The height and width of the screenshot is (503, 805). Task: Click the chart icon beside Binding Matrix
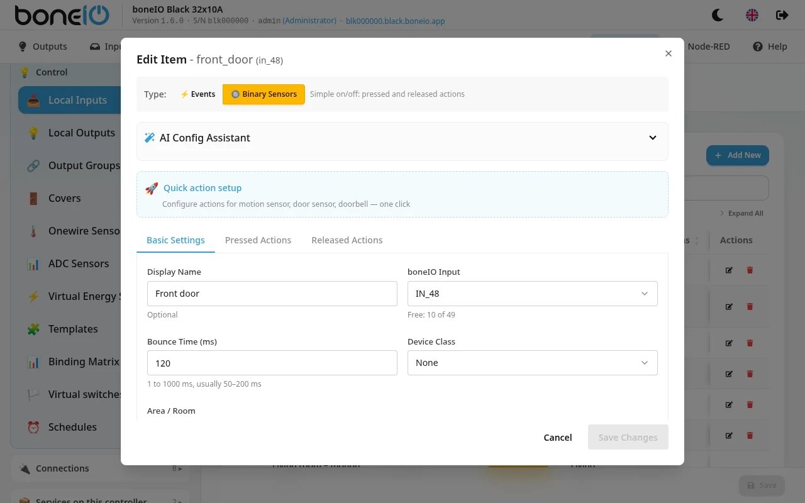[x=33, y=362]
